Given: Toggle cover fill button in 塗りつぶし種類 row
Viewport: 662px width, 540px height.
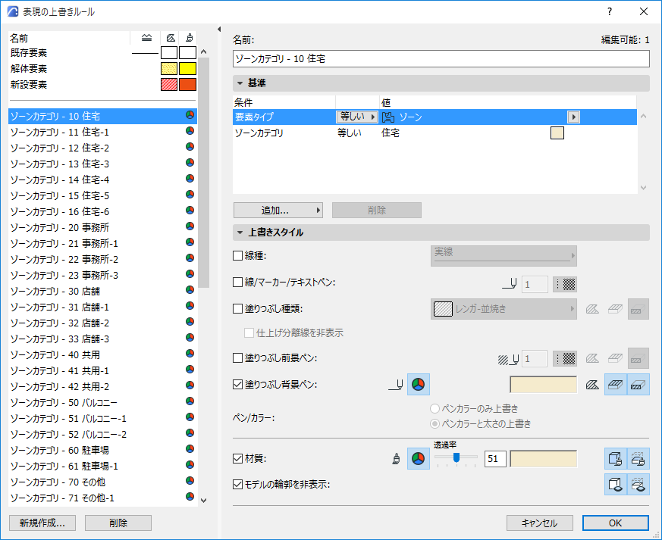Looking at the screenshot, I should 616,309.
